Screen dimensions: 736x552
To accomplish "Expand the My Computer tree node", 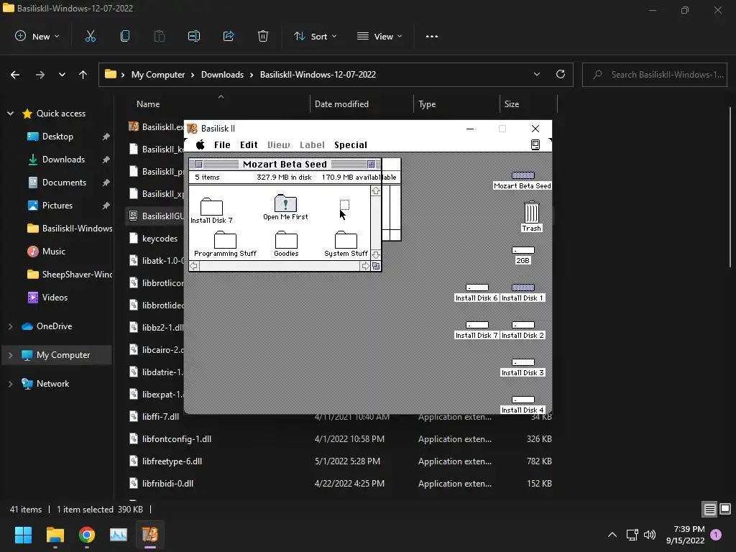I will point(10,355).
